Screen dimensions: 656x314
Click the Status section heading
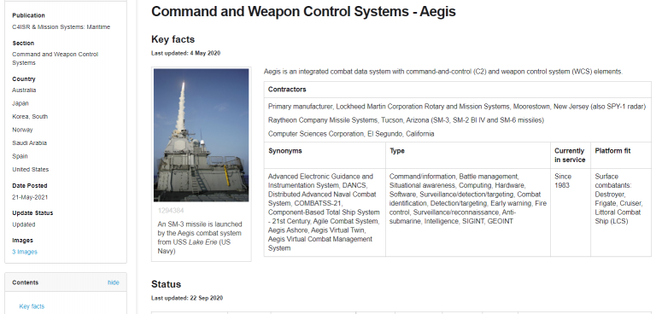(166, 284)
